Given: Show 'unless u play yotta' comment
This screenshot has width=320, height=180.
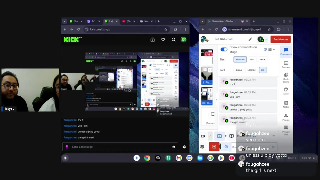Looking at the screenshot, I should point(248,107).
